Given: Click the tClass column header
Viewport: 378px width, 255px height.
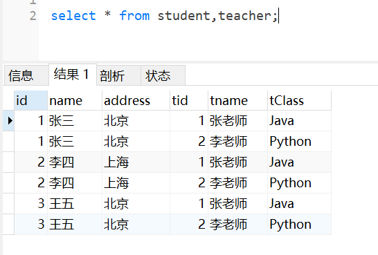Looking at the screenshot, I should 299,101.
